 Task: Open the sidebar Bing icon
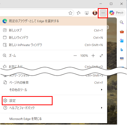122,50
